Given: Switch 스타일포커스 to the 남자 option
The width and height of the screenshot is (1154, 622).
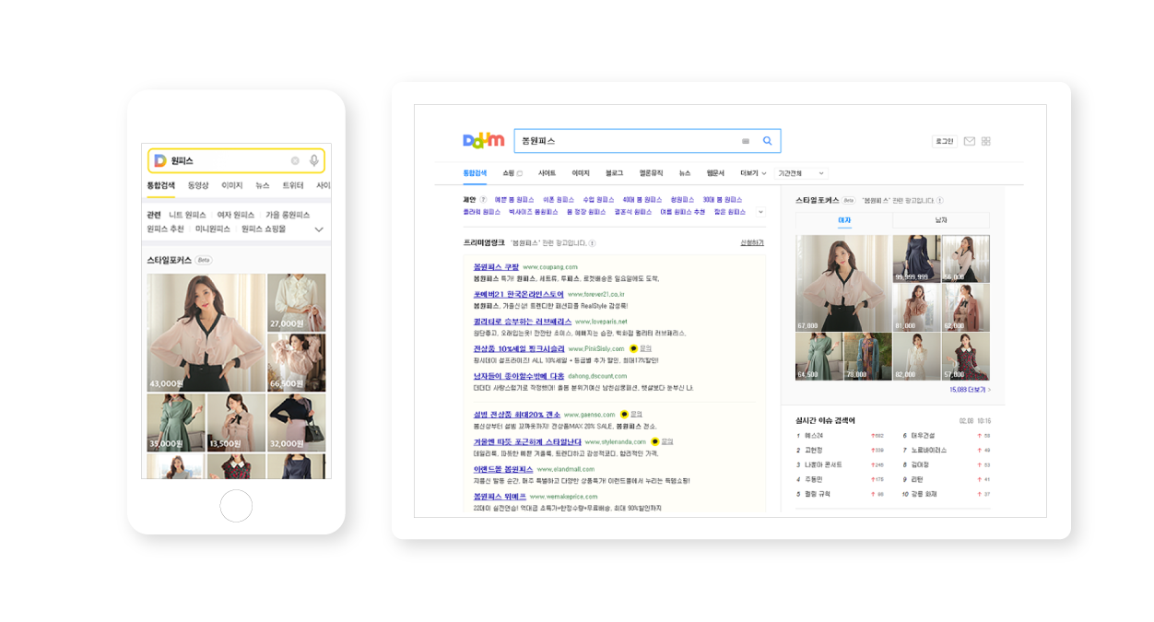Looking at the screenshot, I should (x=939, y=220).
